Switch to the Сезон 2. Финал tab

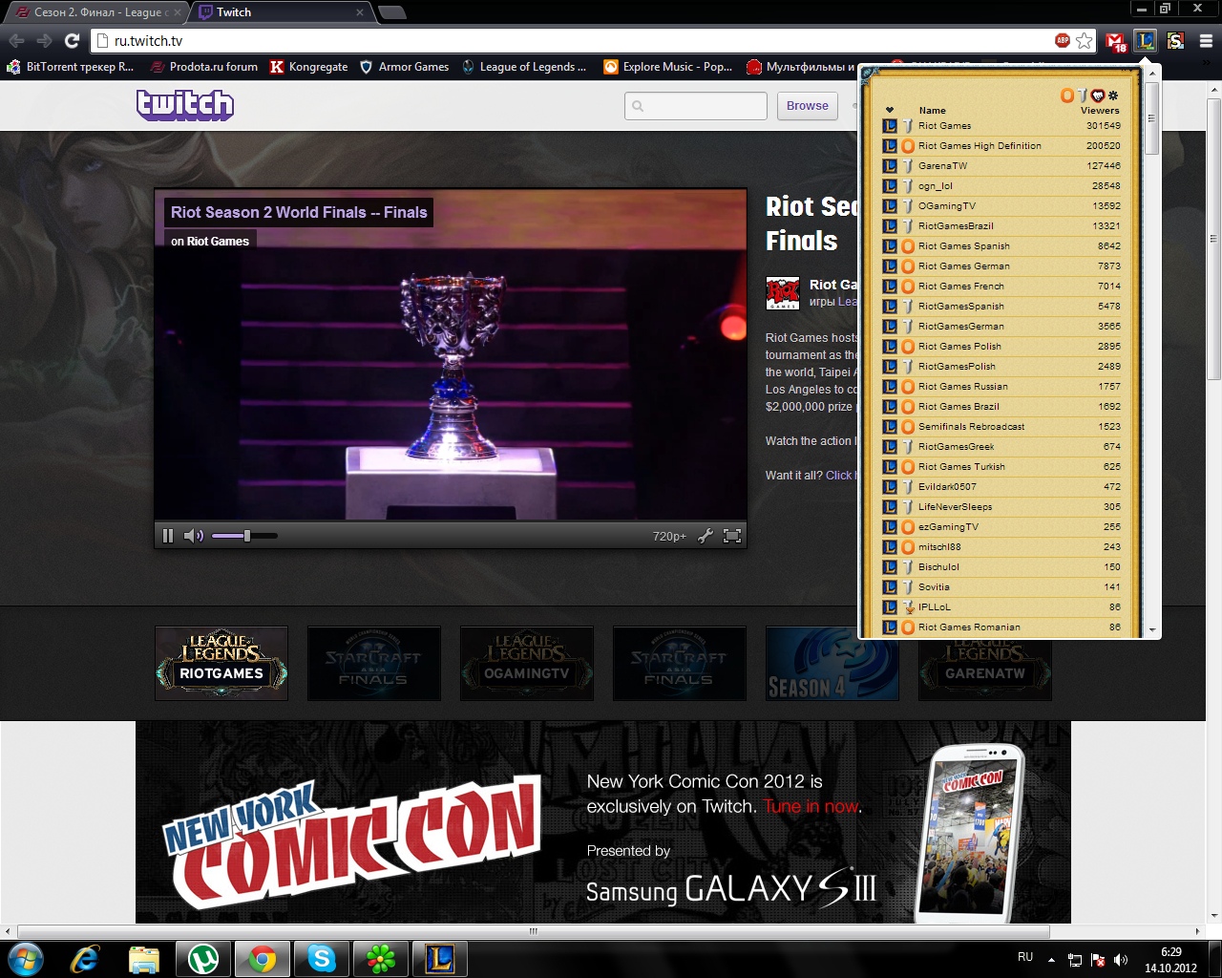pyautogui.click(x=95, y=12)
